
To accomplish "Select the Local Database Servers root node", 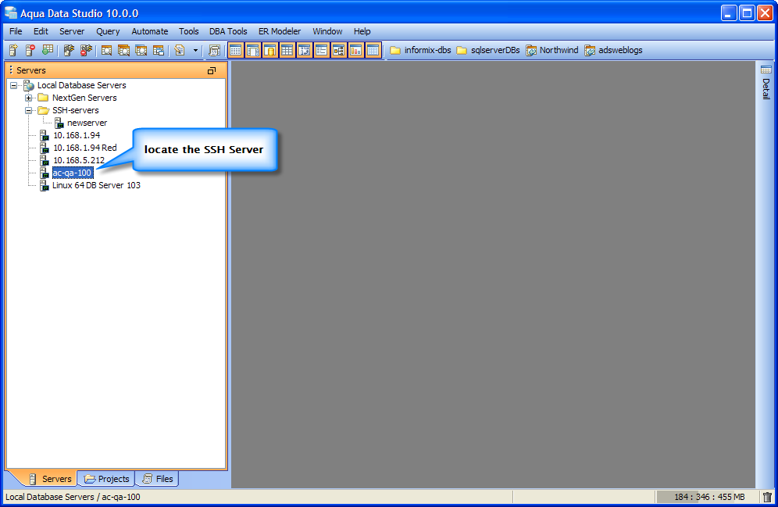I will tap(82, 85).
